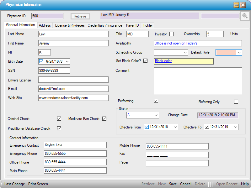Toggle the Set Block Color checkbox

145,61
